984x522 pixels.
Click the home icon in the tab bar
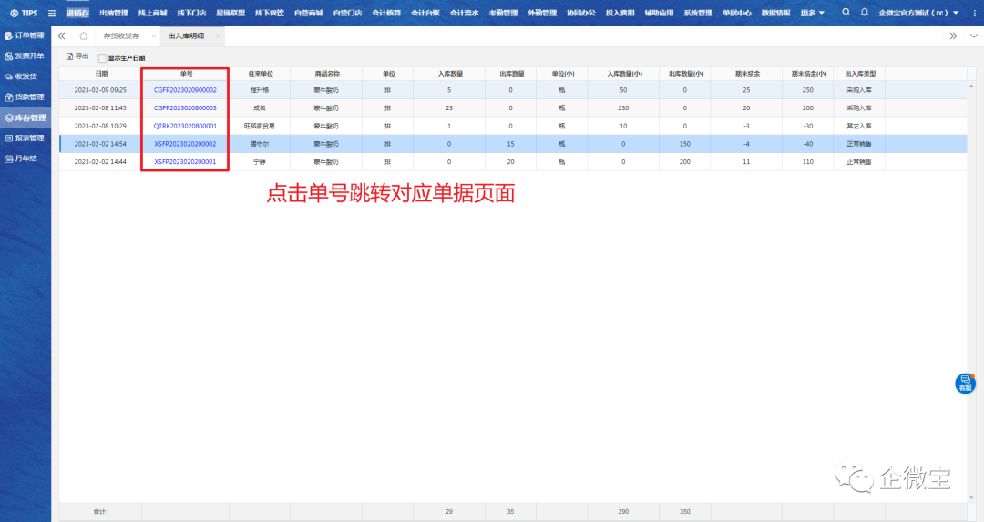click(83, 36)
